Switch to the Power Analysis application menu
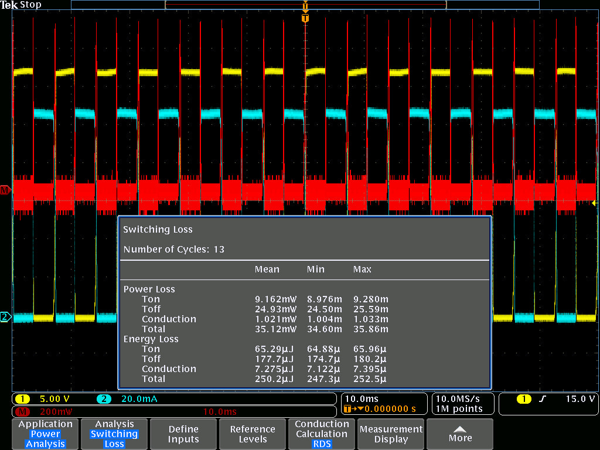The height and width of the screenshot is (450, 600). pos(45,434)
